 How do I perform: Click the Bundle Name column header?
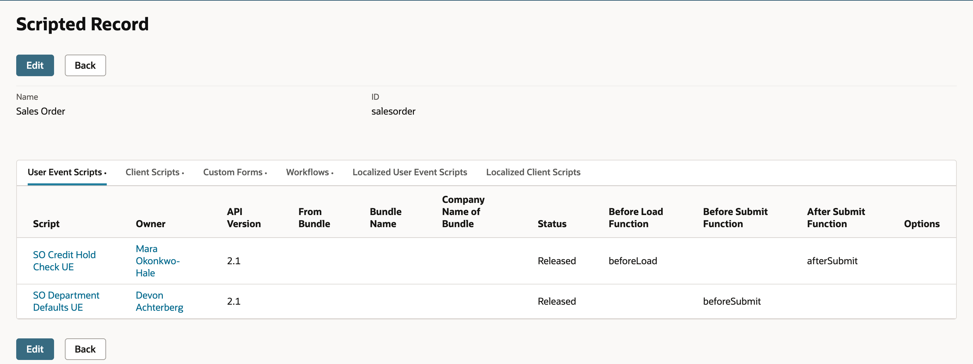pos(385,218)
